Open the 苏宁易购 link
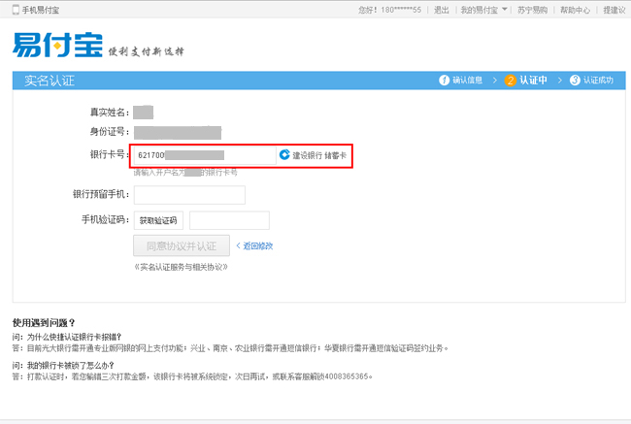This screenshot has height=424, width=631. point(532,10)
